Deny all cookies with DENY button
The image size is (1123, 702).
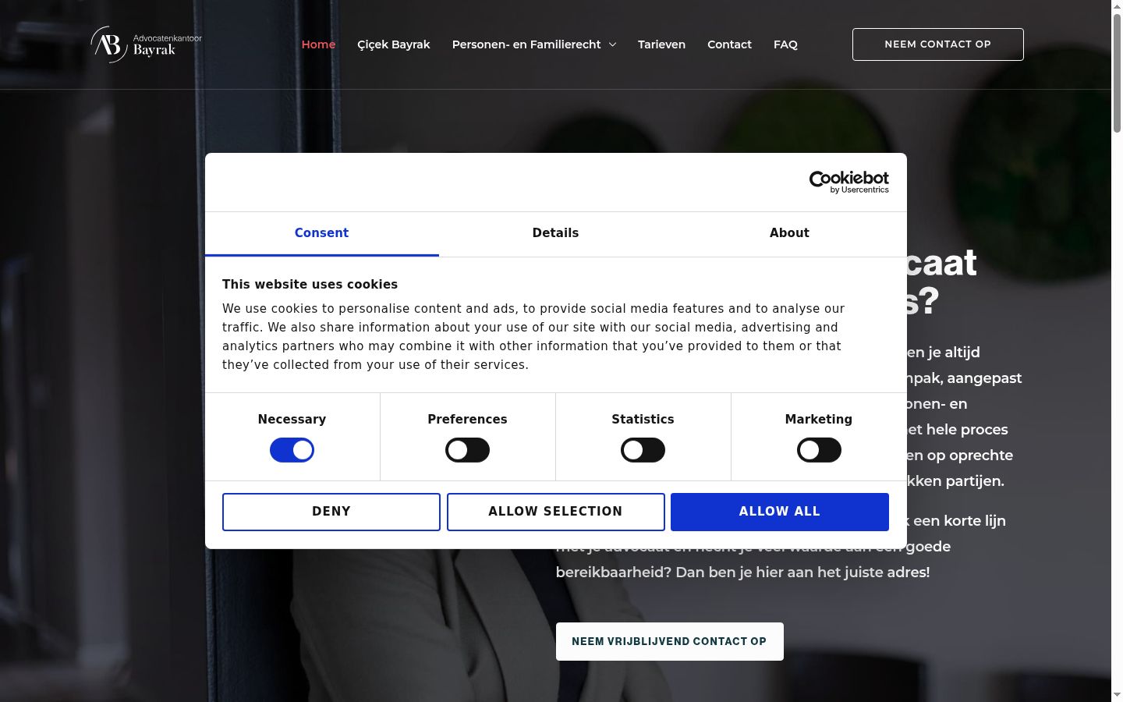pos(331,512)
